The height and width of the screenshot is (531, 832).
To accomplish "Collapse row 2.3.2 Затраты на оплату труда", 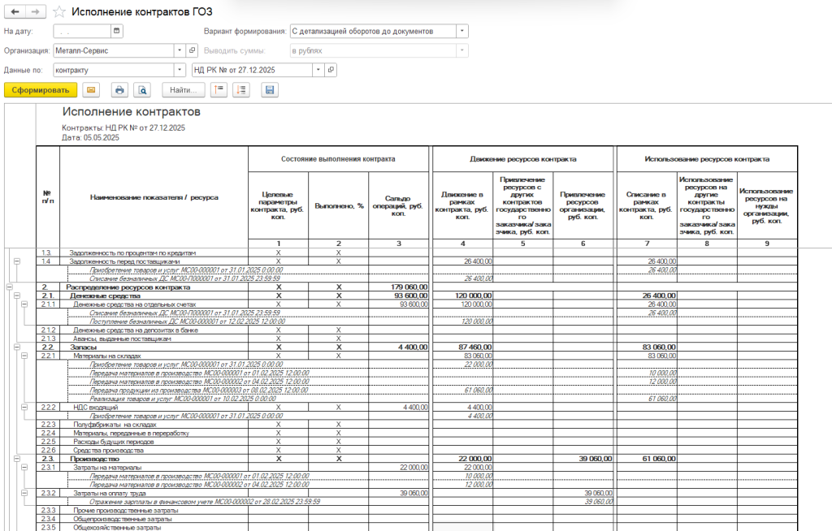I will 24,494.
